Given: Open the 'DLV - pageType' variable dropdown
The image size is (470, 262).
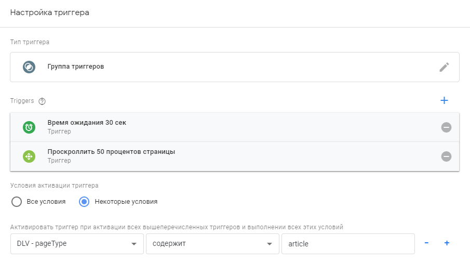Looking at the screenshot, I should tap(77, 243).
